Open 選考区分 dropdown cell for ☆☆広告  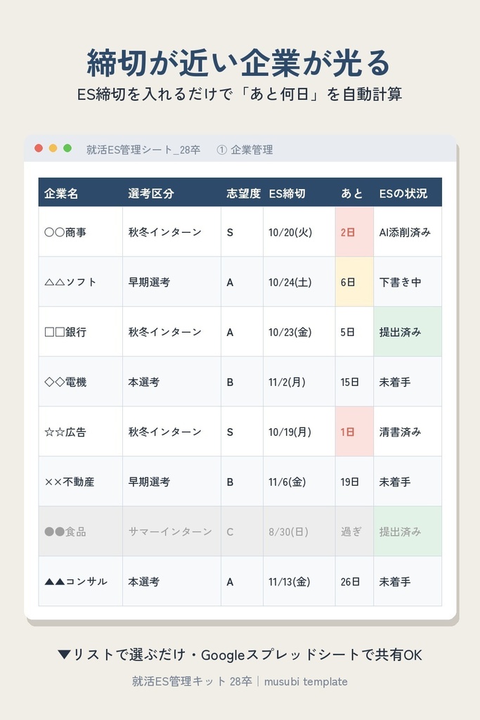tap(171, 432)
